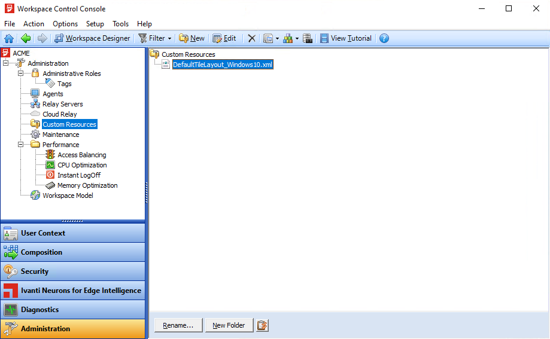Open Workspace Designer

pyautogui.click(x=92, y=38)
